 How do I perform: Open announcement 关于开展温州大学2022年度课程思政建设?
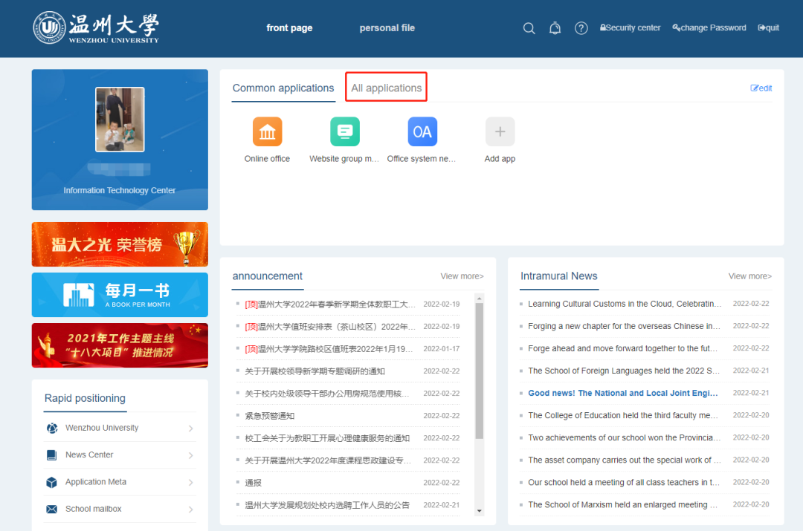click(328, 460)
